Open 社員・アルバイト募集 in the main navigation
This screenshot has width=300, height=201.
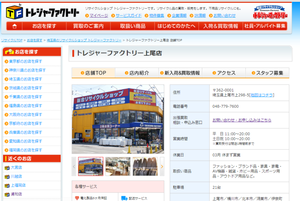pos(265,26)
